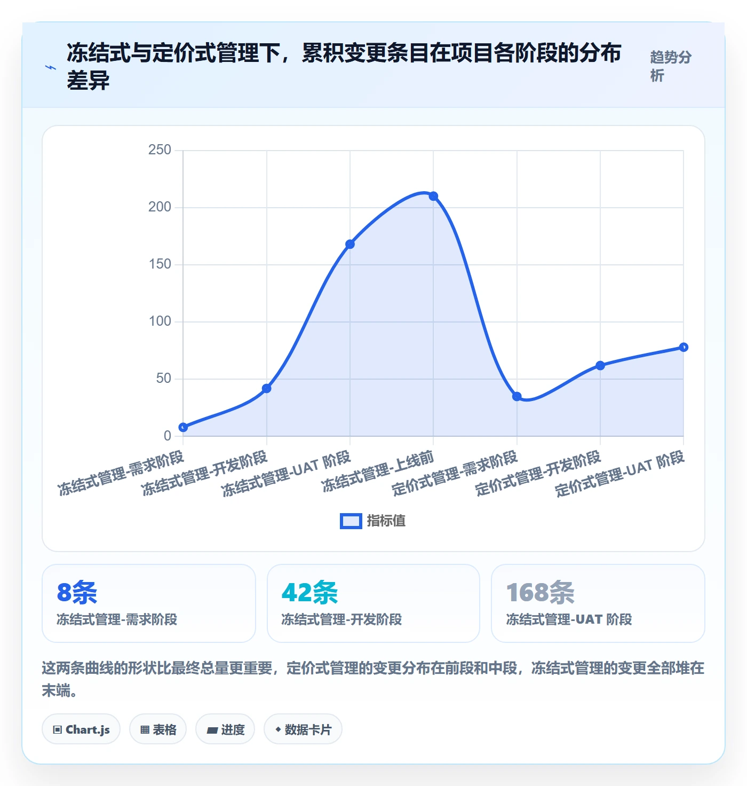Screen dimensions: 747x786
Task: Click the icon in the Chart.js chip
Action: tap(58, 730)
